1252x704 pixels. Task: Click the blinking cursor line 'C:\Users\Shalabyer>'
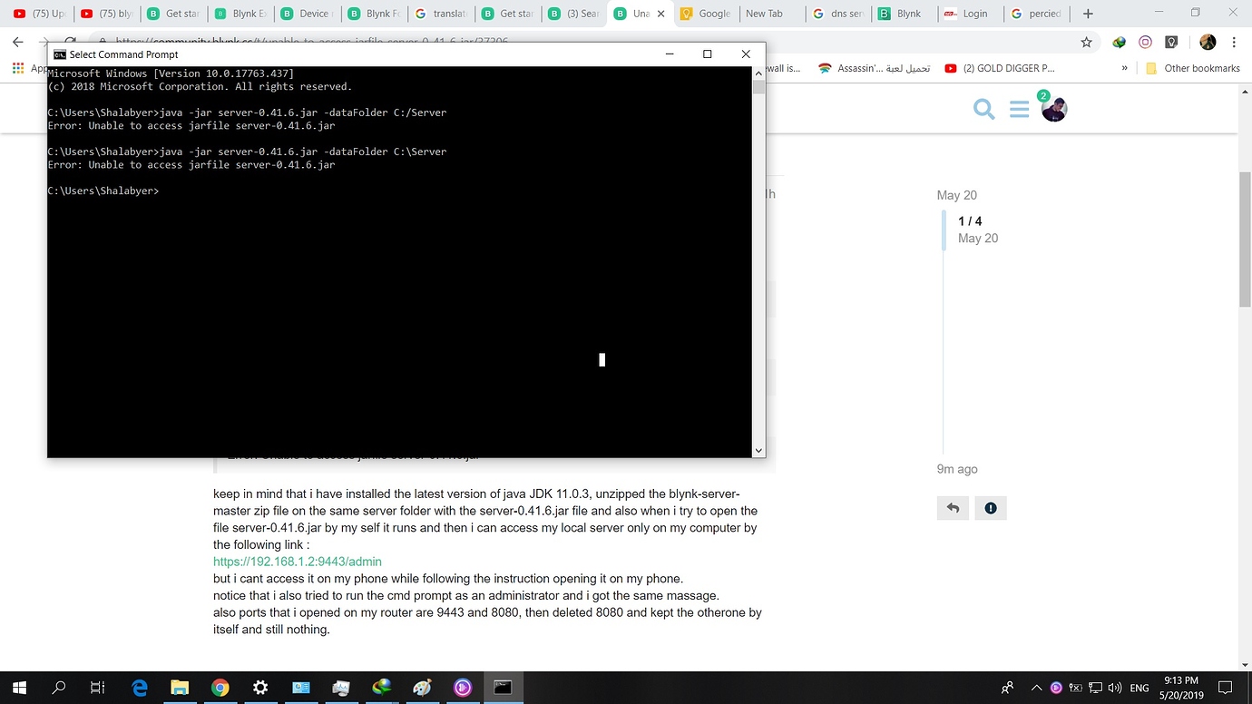click(103, 191)
